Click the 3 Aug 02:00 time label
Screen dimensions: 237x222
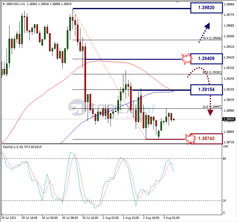[172, 218]
